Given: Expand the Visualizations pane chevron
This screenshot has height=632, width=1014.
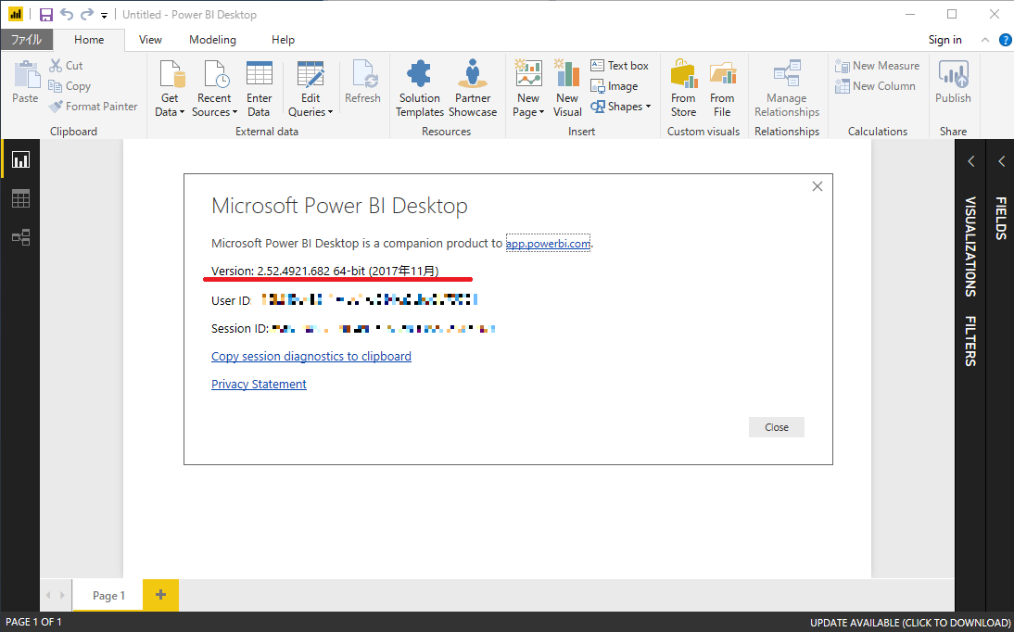Looking at the screenshot, I should click(x=970, y=161).
